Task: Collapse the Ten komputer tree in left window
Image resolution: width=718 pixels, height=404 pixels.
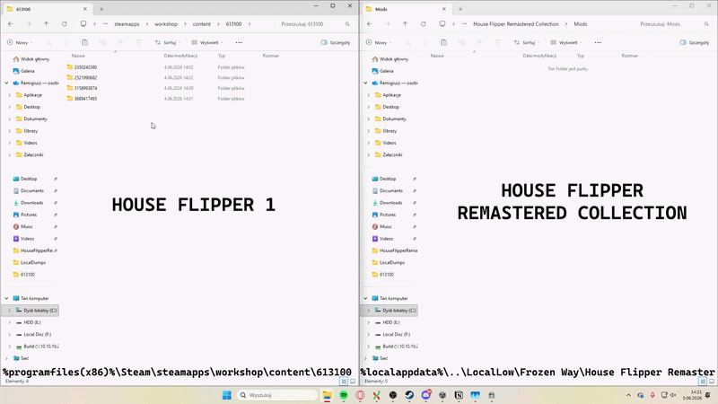Action: pos(6,298)
